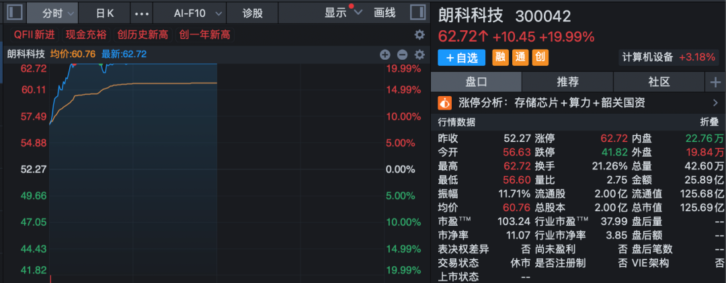Screen dimensions: 726x283
Task: Click the 总市值 value 125.69亿
Action: [702, 208]
